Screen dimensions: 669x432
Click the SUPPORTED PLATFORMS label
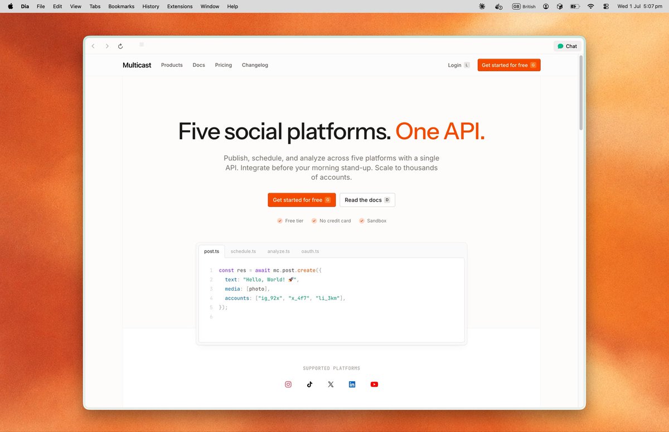tap(332, 368)
